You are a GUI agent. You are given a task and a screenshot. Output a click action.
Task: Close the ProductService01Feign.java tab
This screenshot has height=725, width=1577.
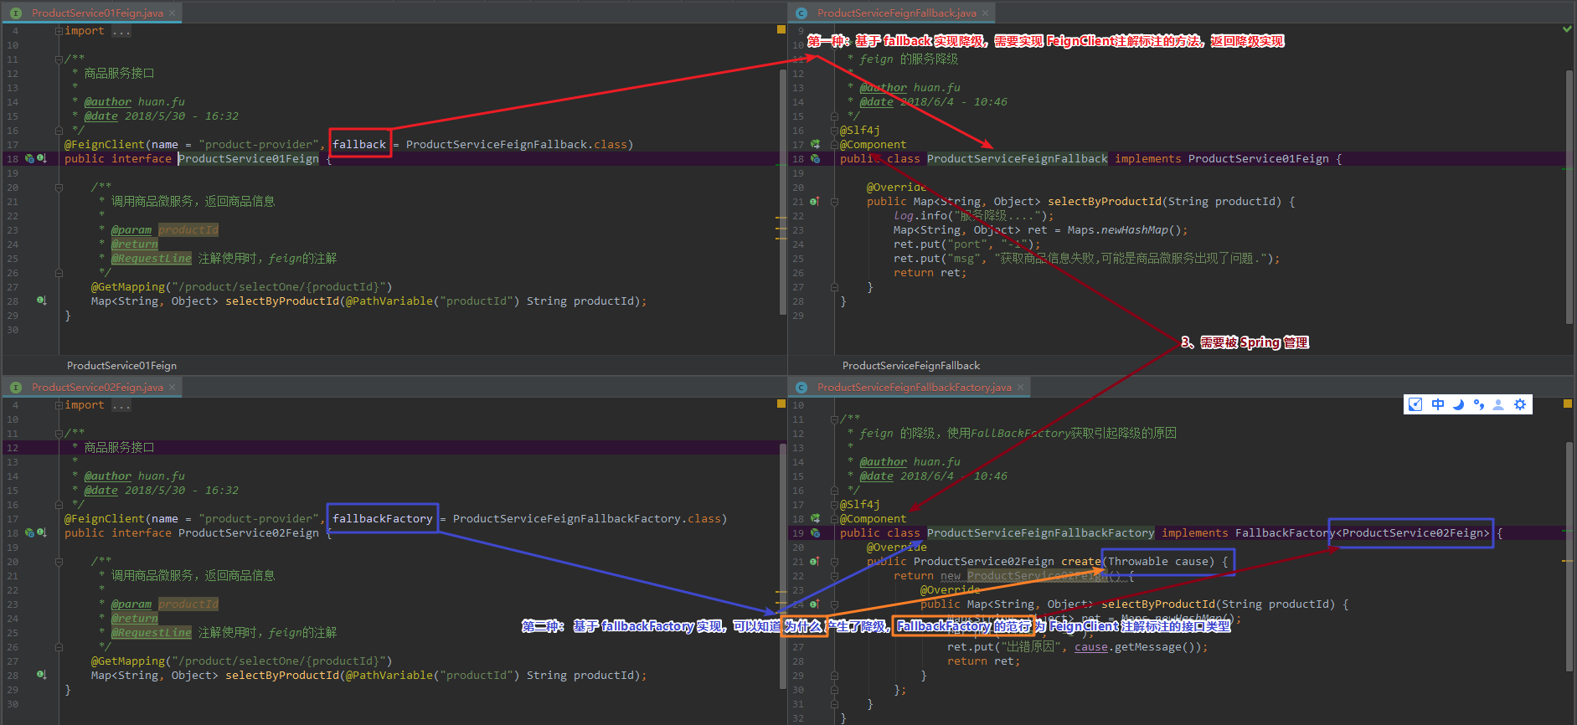pyautogui.click(x=173, y=13)
